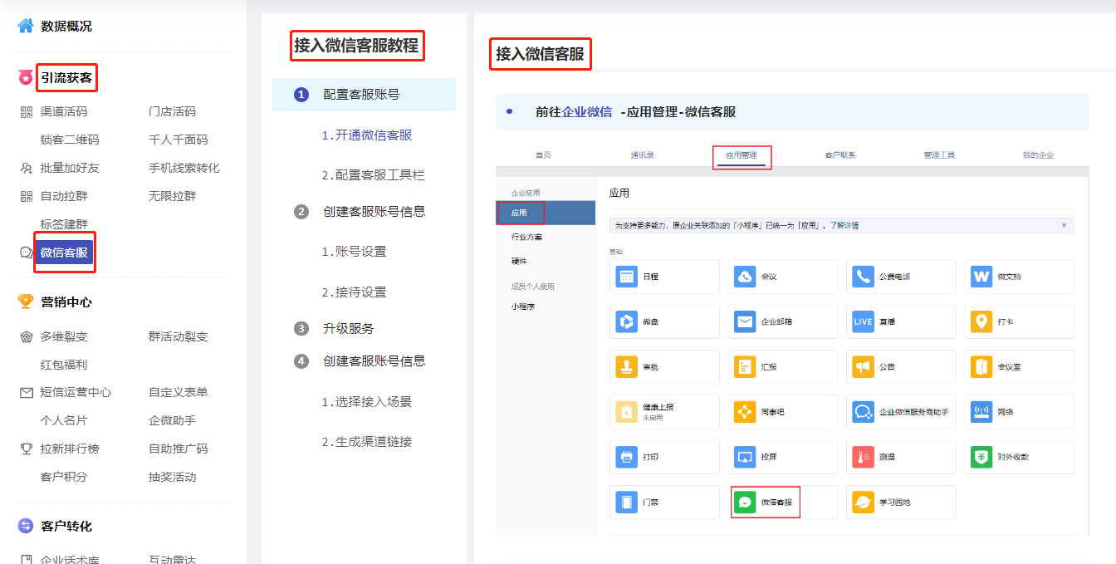The image size is (1116, 564).
Task: Click the 直播 LIVE icon in tutorial image
Action: tap(864, 321)
